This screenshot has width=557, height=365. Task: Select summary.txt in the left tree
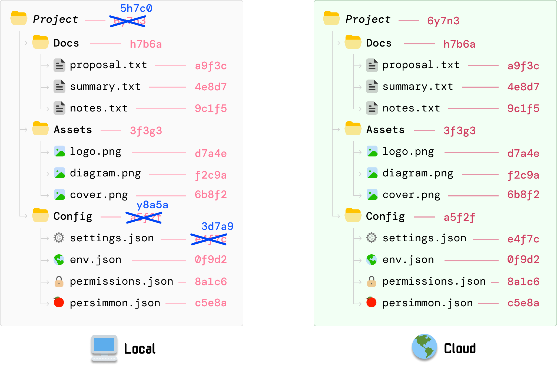point(105,87)
